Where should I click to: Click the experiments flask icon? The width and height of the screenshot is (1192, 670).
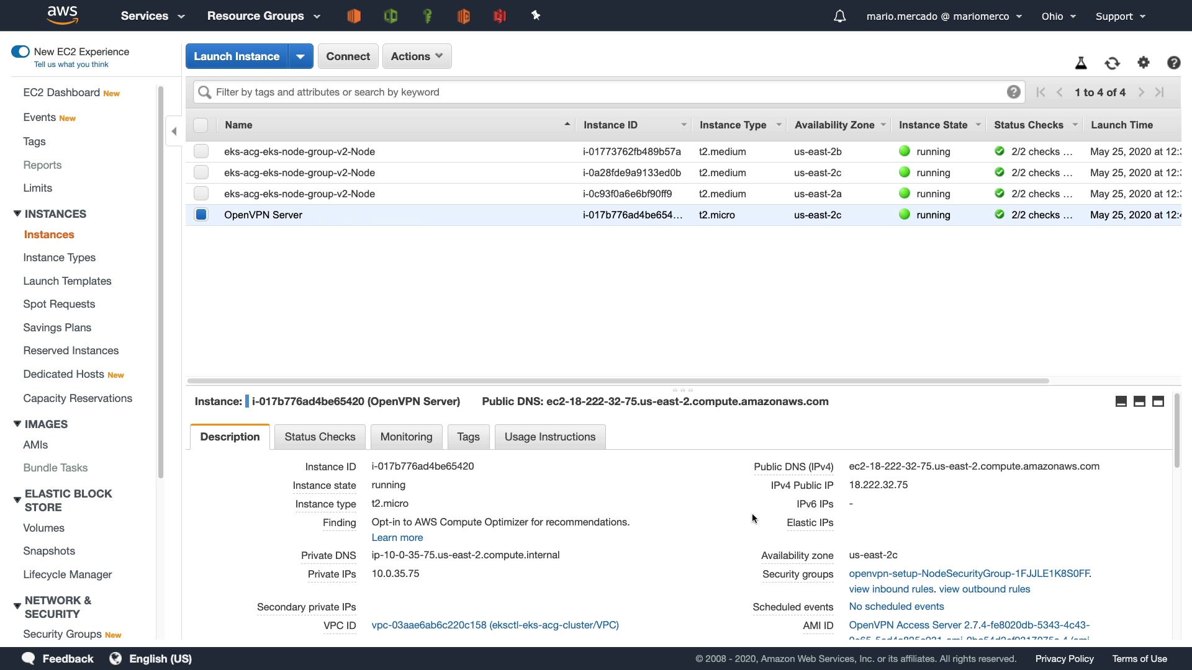1081,63
